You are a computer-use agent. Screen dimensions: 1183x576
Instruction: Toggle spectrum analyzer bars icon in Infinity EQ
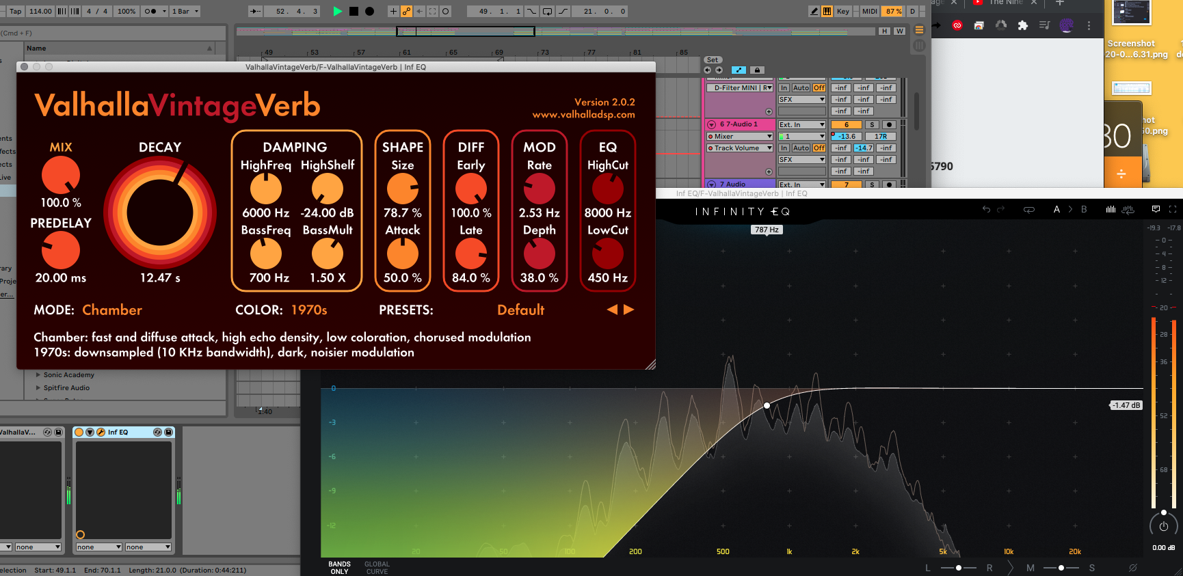click(x=1111, y=210)
